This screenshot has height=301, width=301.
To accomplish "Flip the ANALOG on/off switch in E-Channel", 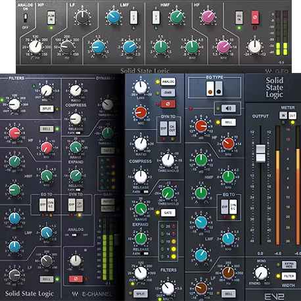I will [x=76, y=235].
